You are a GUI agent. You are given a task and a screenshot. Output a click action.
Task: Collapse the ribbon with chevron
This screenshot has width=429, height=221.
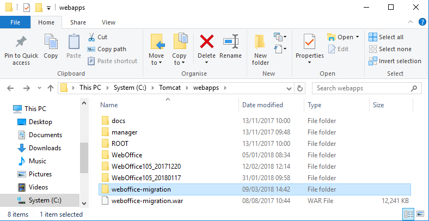[410, 22]
